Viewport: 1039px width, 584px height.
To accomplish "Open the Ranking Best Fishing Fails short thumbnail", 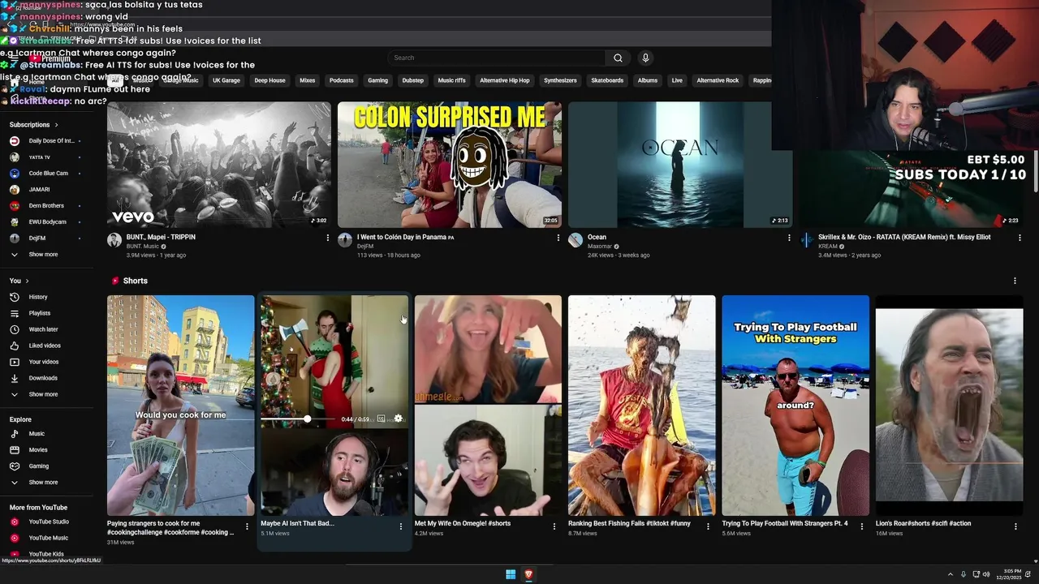I will [642, 406].
